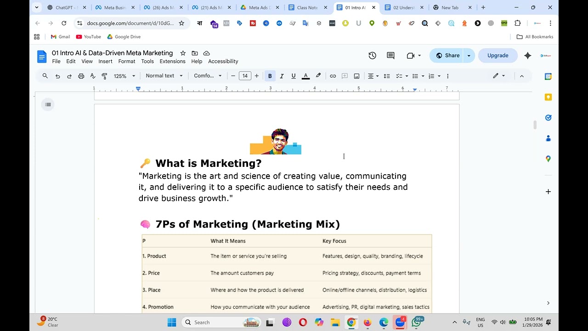Show more toolbar options
The width and height of the screenshot is (588, 331).
[448, 76]
